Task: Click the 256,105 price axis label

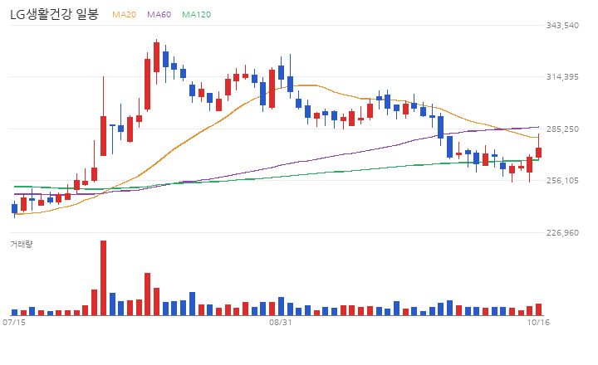Action: click(x=562, y=181)
